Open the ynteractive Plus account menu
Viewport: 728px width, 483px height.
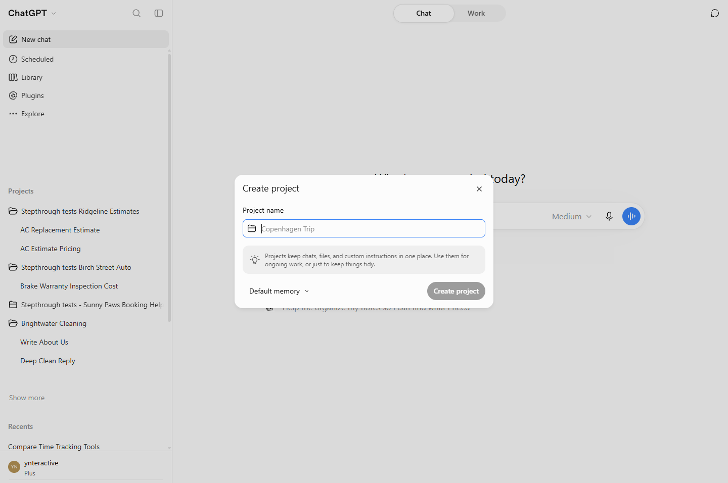coord(86,467)
